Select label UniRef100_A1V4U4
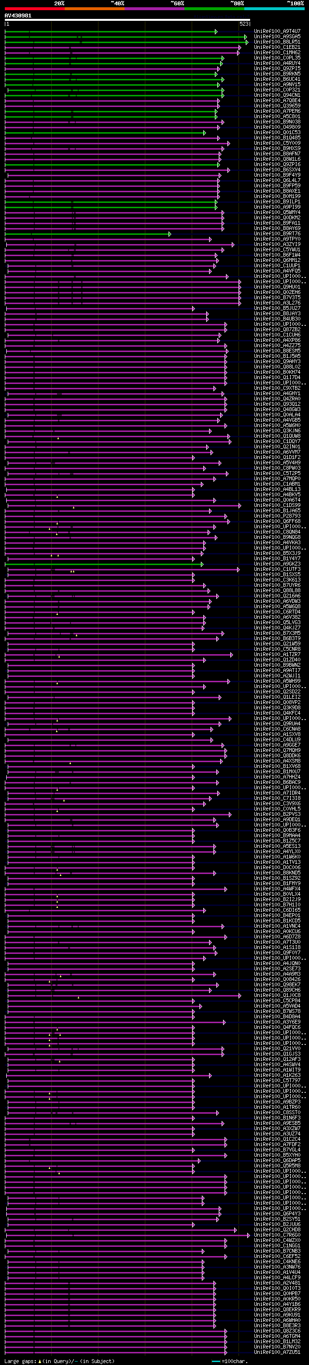Image resolution: width=309 pixels, height=1365 pixels. tap(277, 1272)
